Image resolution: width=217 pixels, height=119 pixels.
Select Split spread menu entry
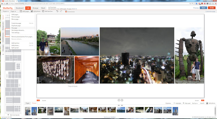(x=22, y=48)
